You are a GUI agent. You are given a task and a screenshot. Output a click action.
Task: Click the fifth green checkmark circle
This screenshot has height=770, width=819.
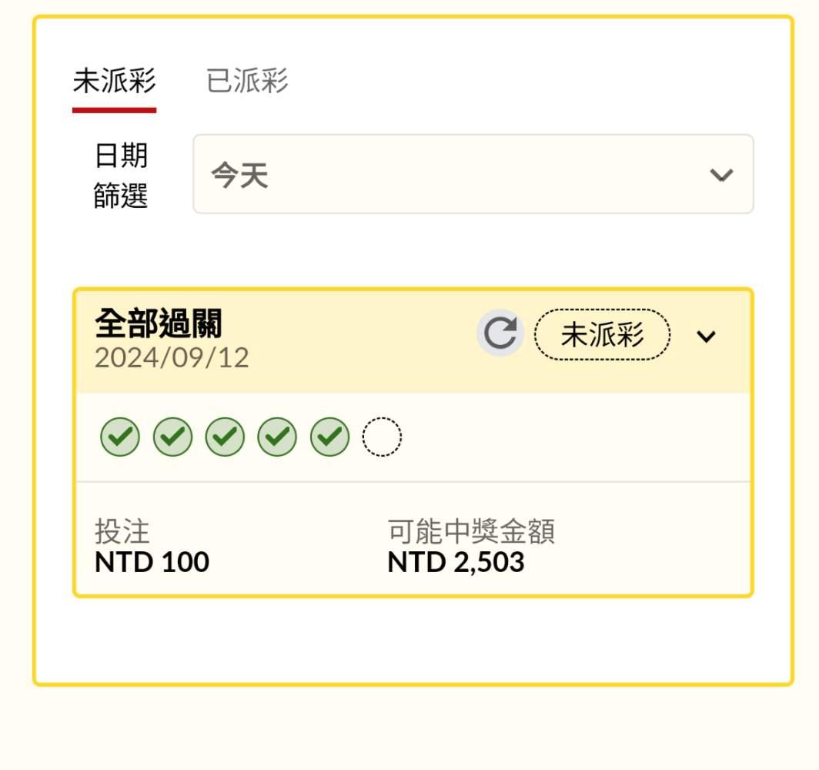click(330, 437)
